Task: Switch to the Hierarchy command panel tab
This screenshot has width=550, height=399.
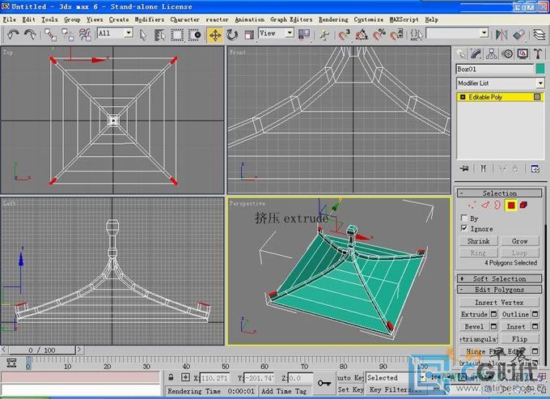Action: (x=492, y=53)
